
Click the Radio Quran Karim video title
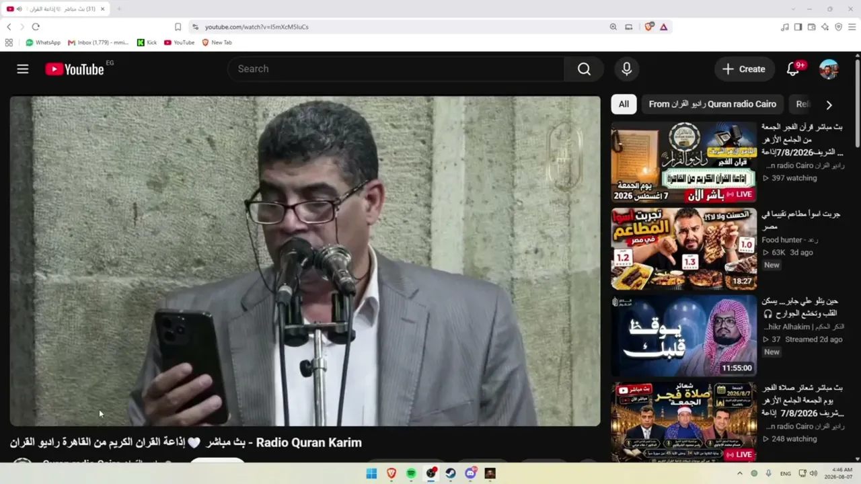[x=186, y=442]
